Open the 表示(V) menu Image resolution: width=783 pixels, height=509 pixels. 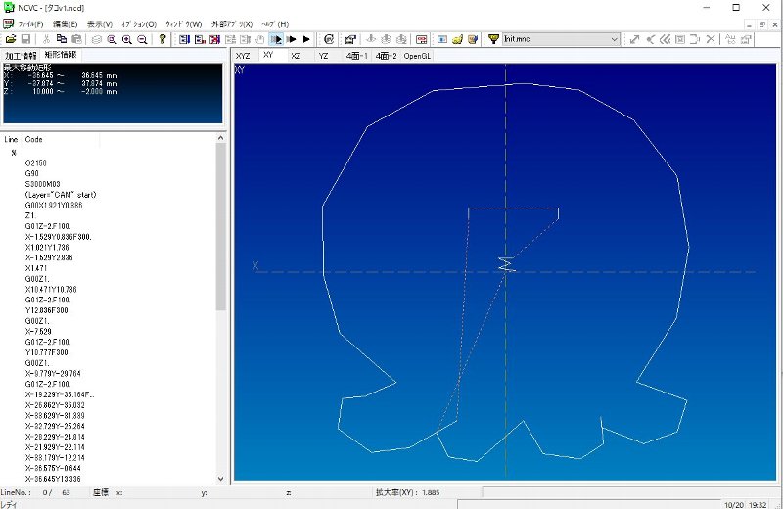[x=100, y=23]
